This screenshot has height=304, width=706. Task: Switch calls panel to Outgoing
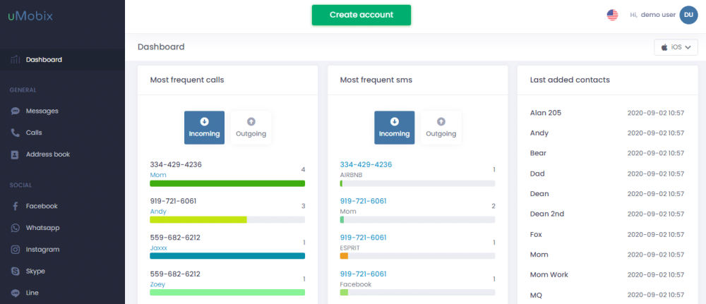[x=251, y=128]
